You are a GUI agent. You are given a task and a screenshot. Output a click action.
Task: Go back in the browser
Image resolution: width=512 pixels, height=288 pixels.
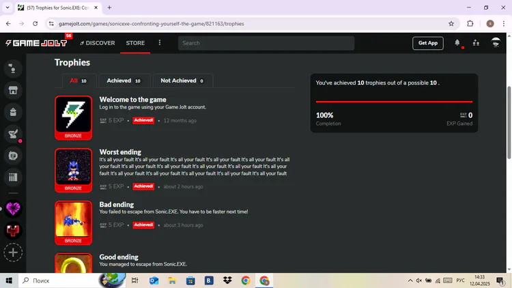8,23
